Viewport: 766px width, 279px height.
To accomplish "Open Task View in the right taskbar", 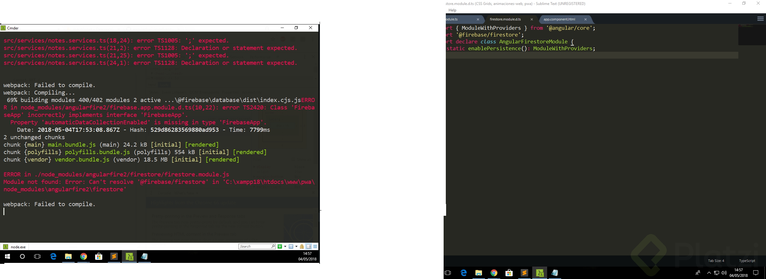I will (x=448, y=273).
